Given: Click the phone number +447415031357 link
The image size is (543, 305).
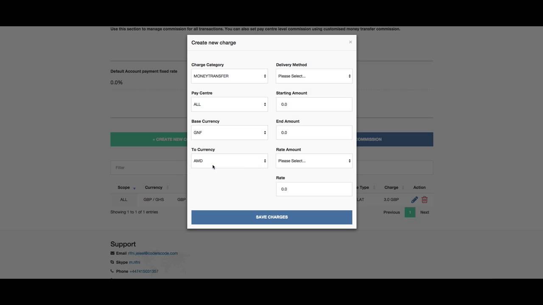Looking at the screenshot, I should (144, 272).
